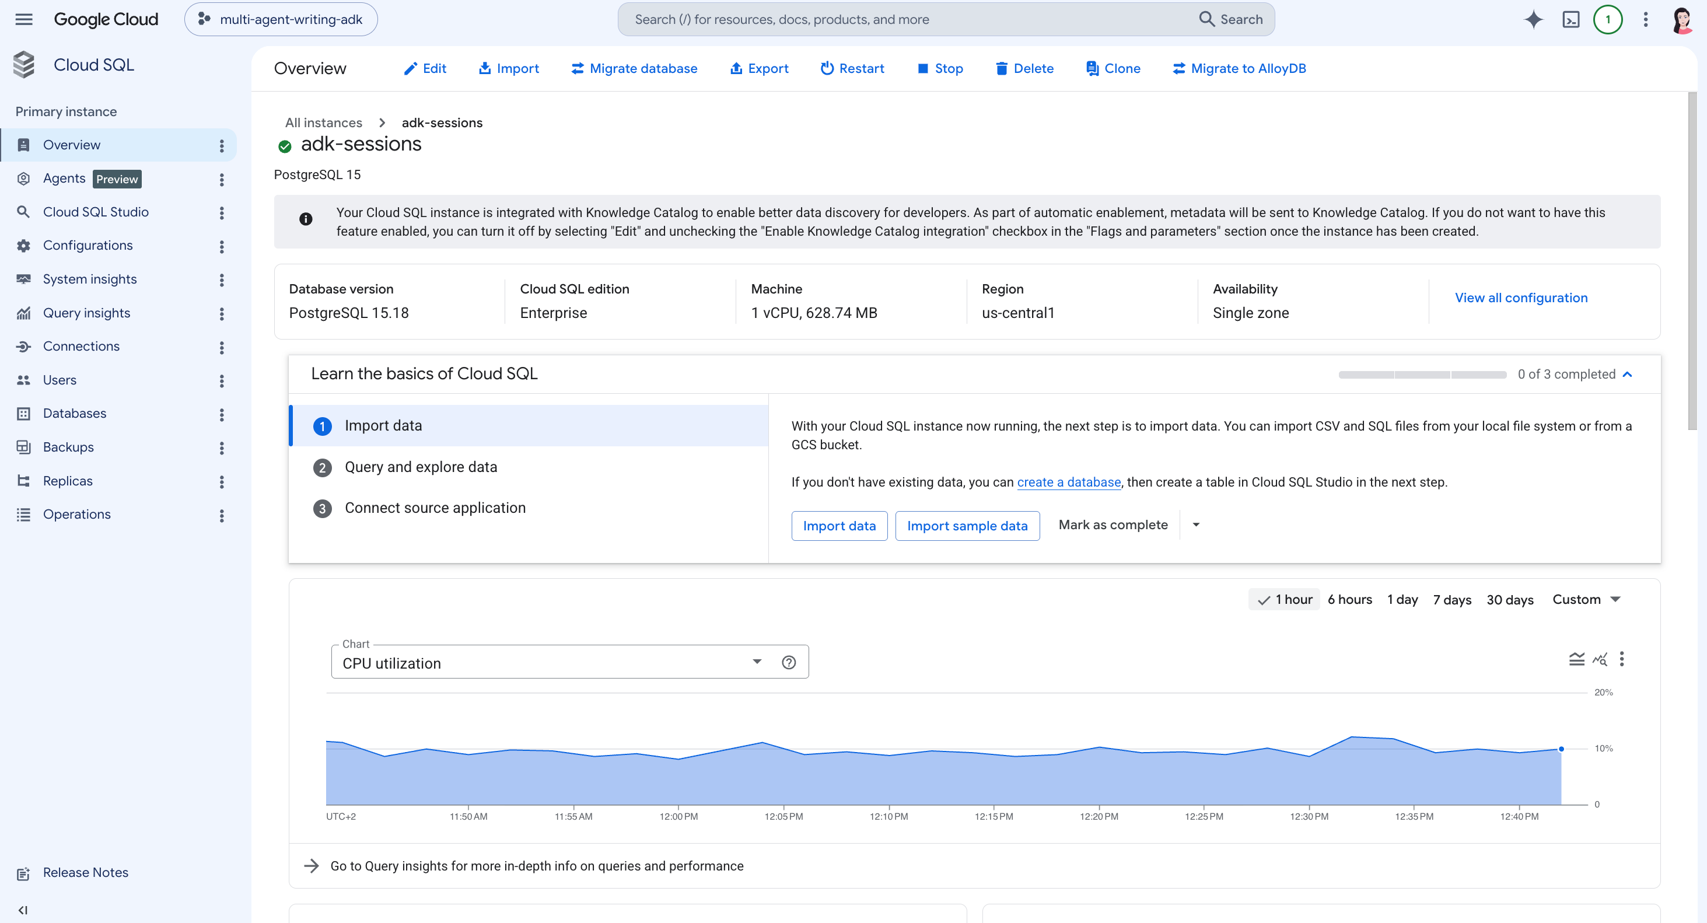
Task: Expand the Custom time range dropdown
Action: 1586,599
